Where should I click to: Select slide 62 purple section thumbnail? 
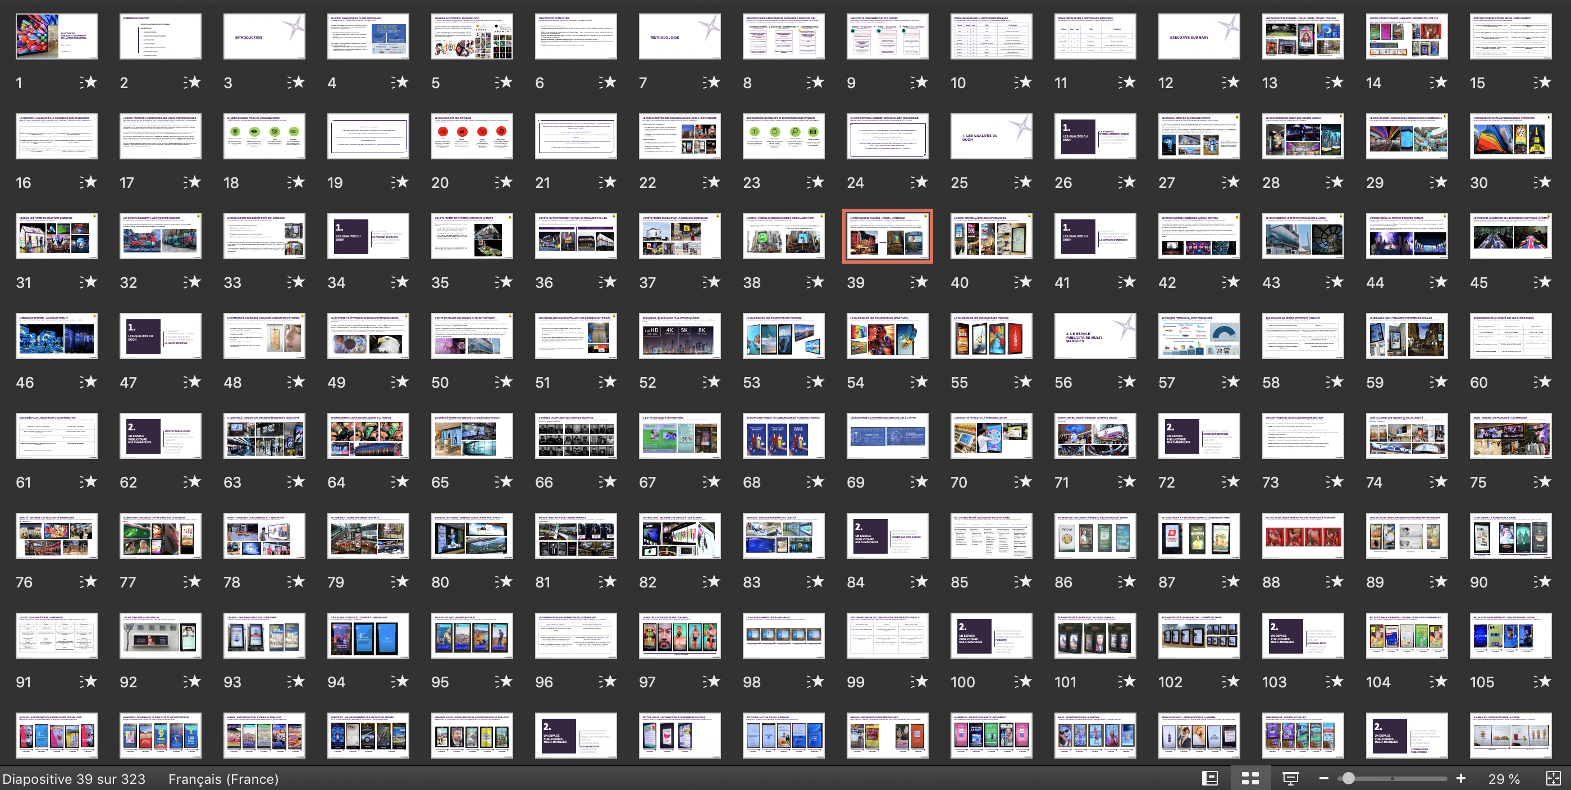coord(161,437)
